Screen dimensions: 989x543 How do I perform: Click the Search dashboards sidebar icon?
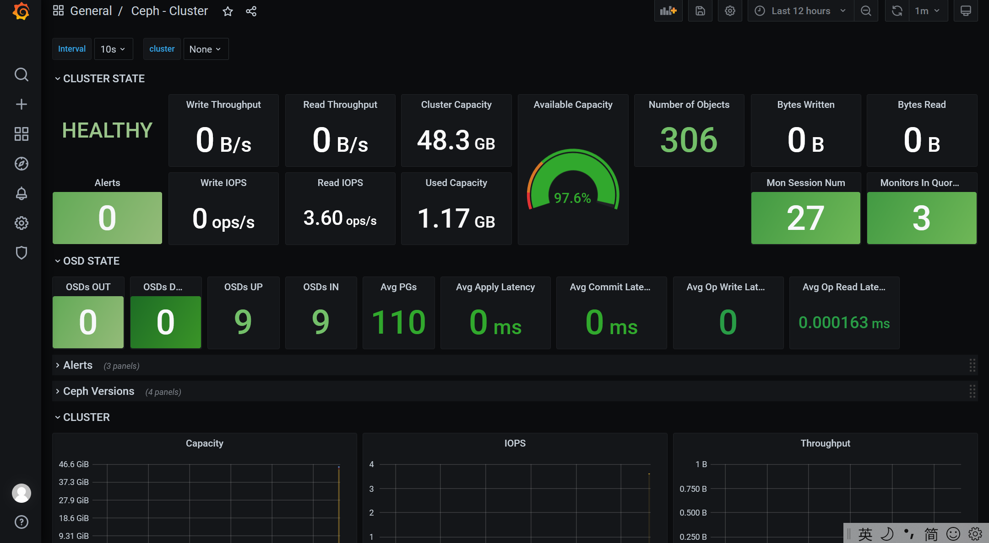pos(21,75)
